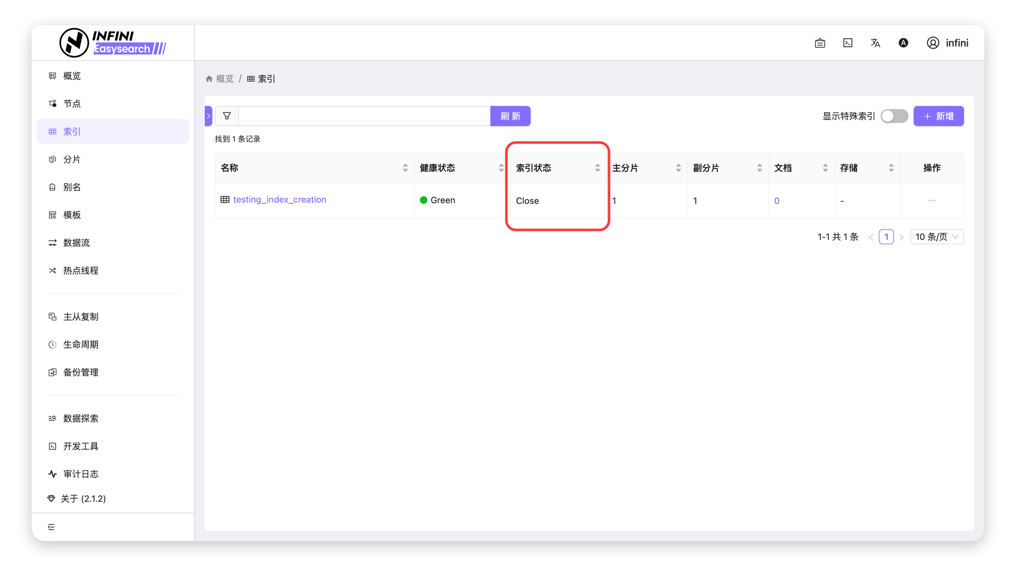Open testing_index_creation index link
1016x579 pixels.
pos(280,200)
